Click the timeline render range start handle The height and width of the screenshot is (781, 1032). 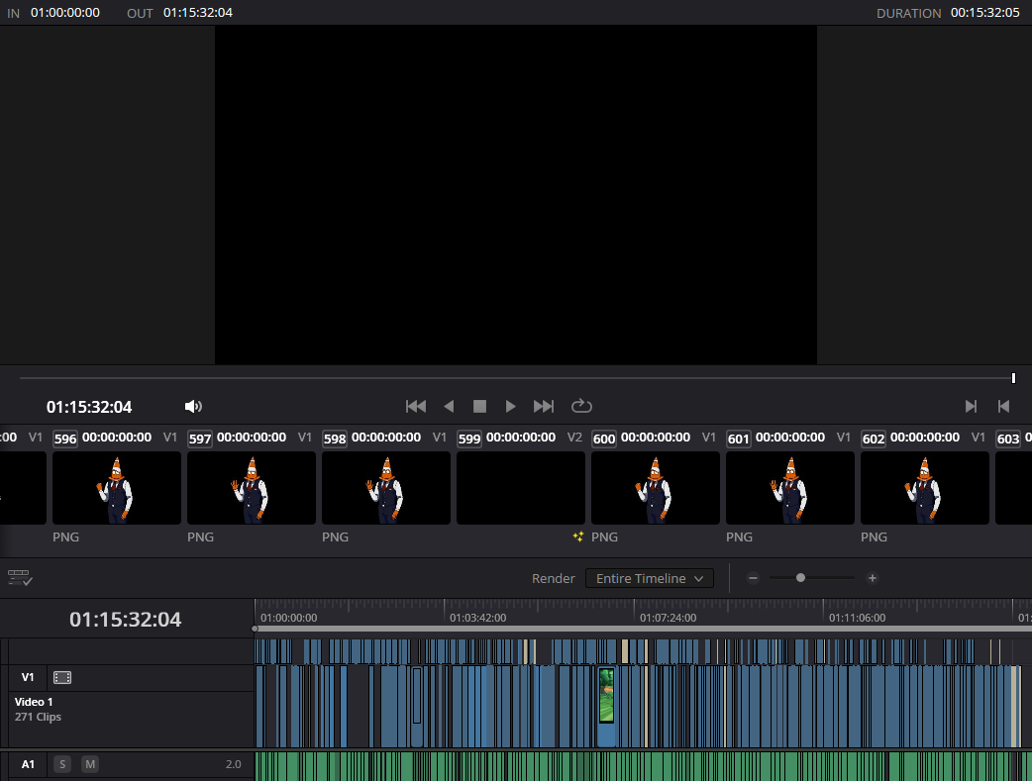click(255, 629)
